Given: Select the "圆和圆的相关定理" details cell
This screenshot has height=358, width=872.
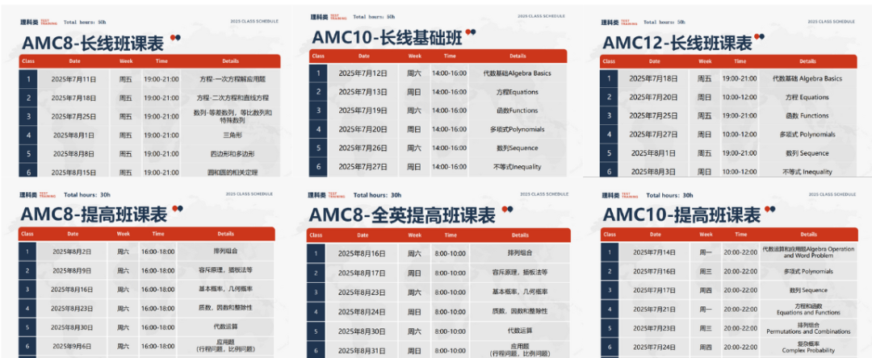Looking at the screenshot, I should tap(231, 171).
